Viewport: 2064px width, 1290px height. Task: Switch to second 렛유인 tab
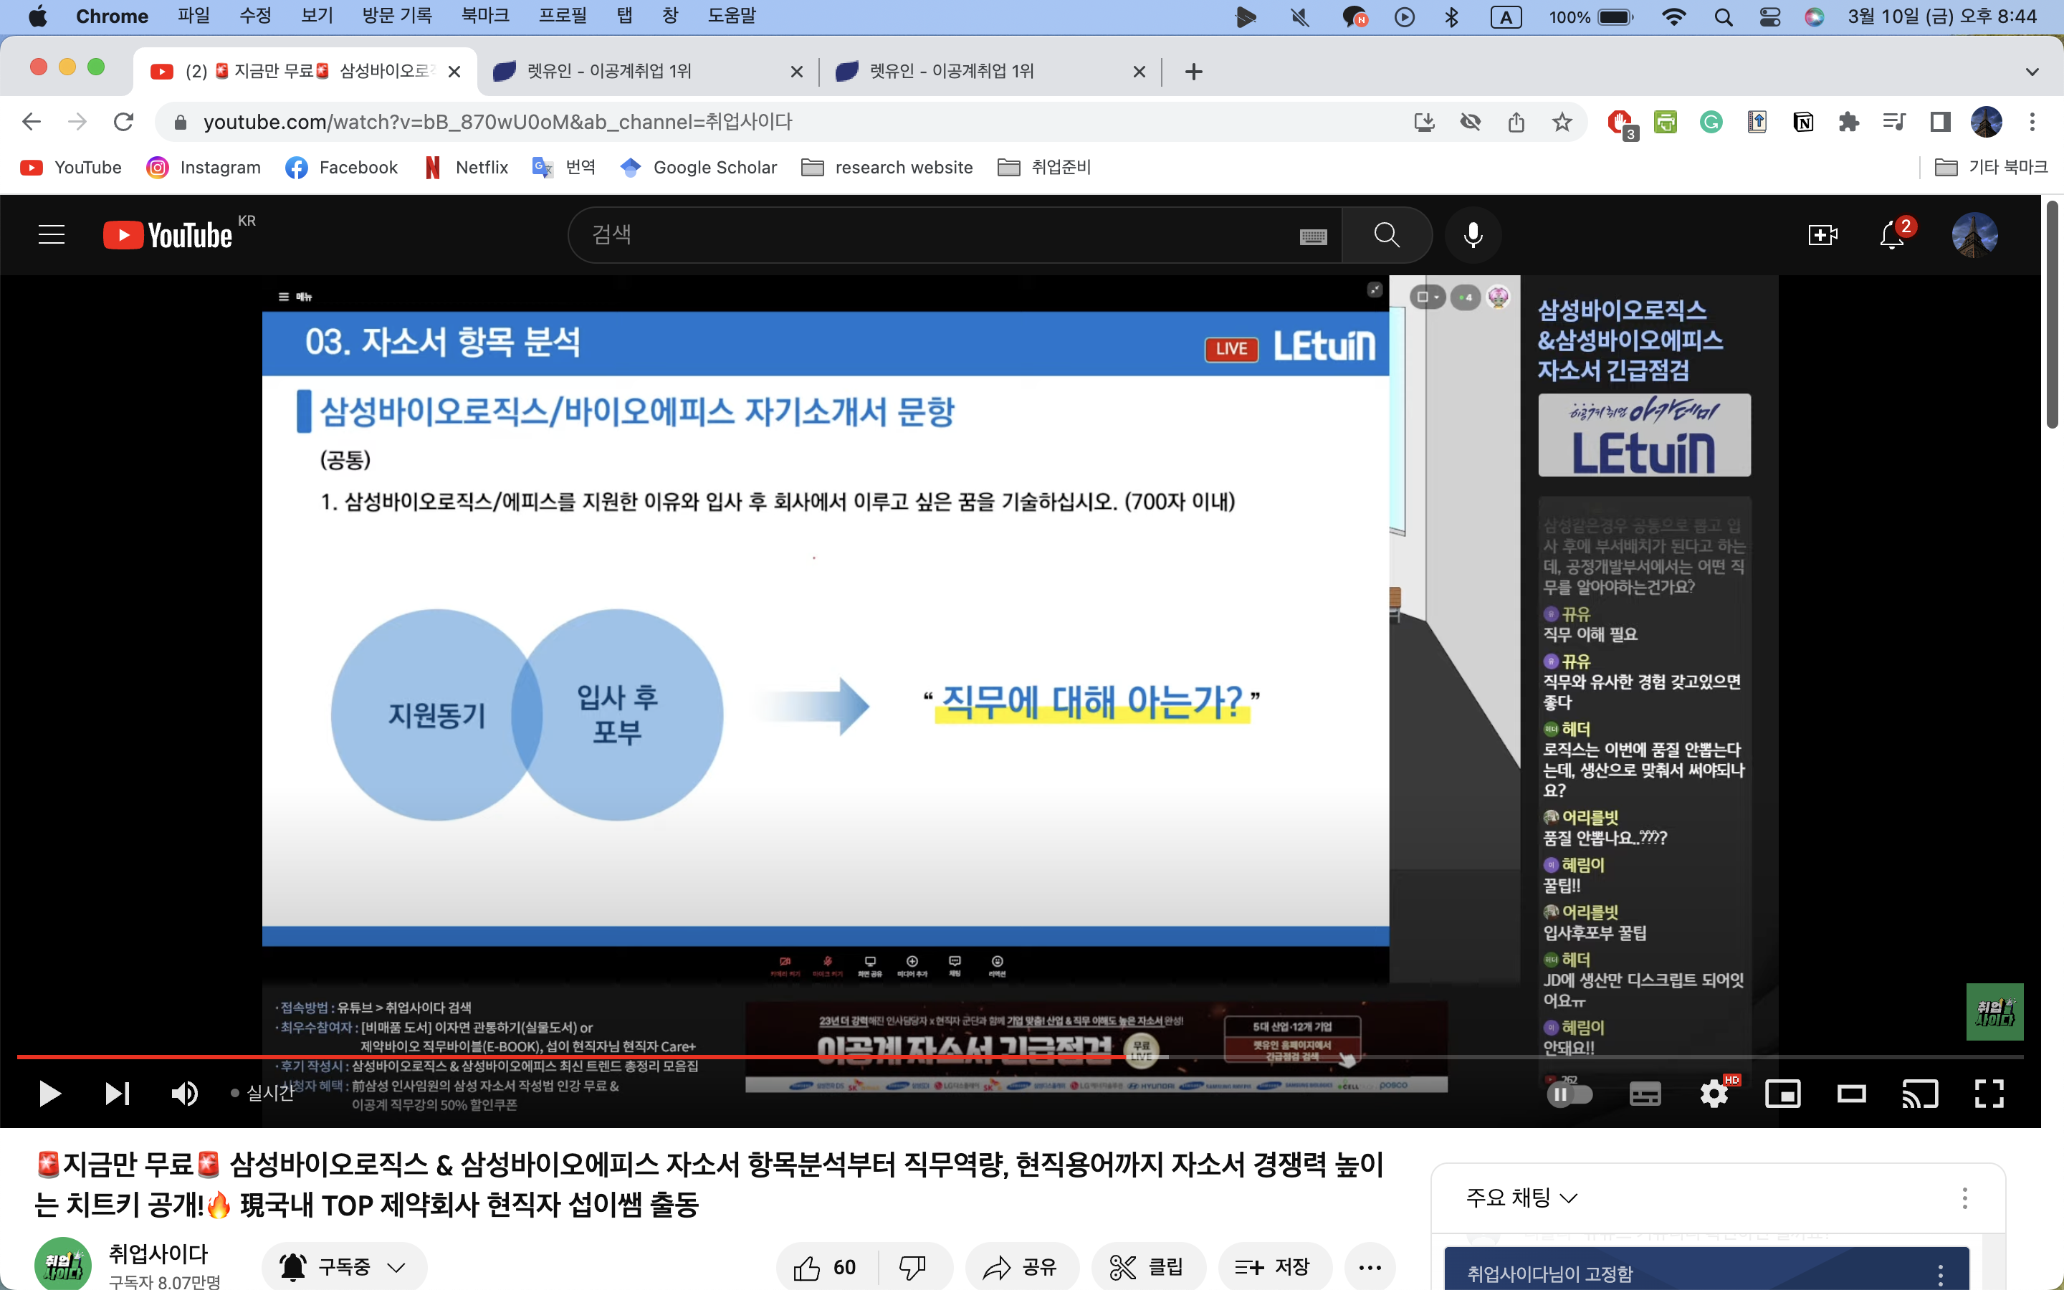click(x=646, y=72)
